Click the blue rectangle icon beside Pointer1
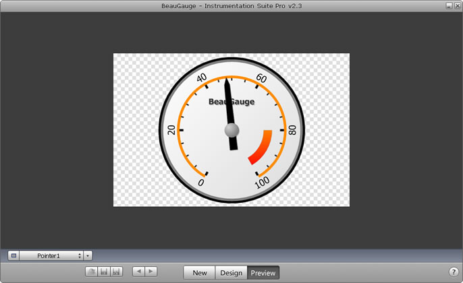This screenshot has height=283, width=463. (13, 255)
